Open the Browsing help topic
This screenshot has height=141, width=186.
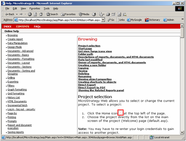click(x=12, y=35)
